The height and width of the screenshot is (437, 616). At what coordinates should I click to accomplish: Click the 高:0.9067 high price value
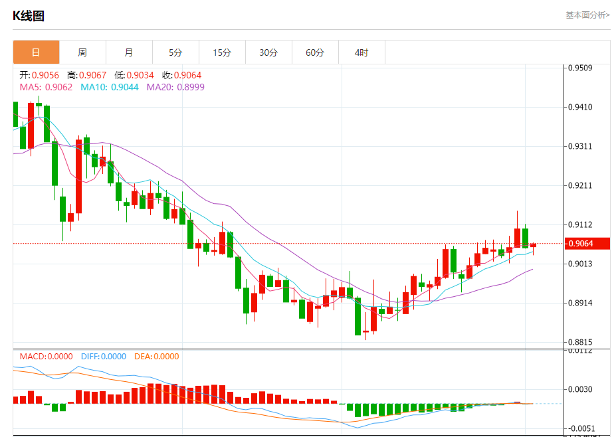[x=86, y=75]
